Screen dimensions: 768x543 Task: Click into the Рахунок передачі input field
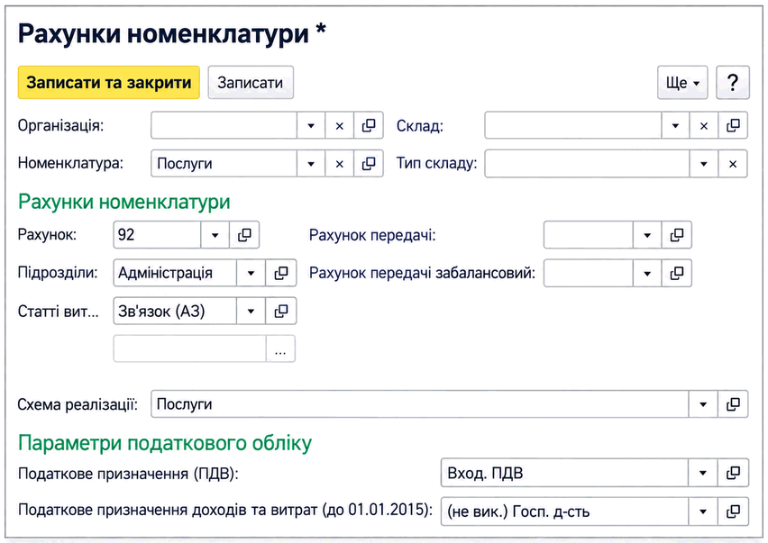(x=589, y=235)
